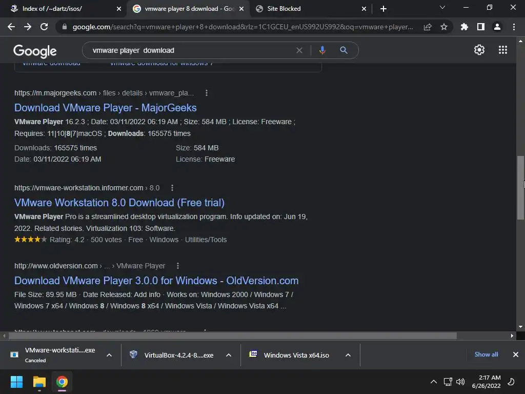The image size is (525, 394).
Task: Open volume control in tray
Action: (x=460, y=382)
